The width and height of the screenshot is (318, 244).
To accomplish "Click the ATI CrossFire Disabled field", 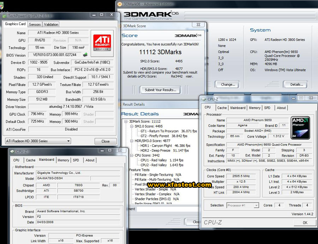I will point(71,129).
